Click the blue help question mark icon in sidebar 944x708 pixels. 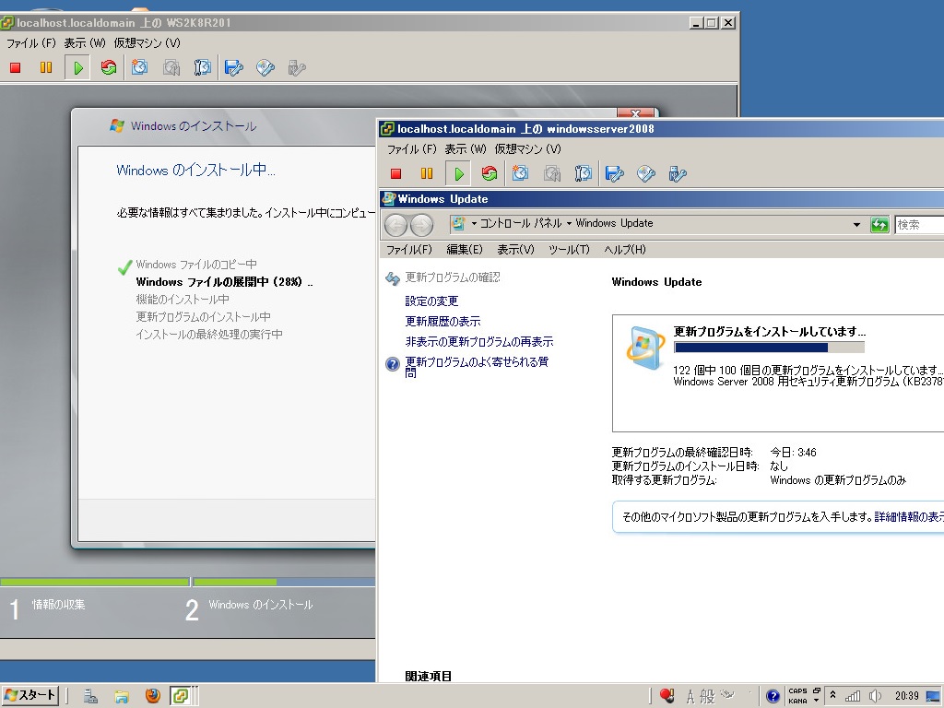click(393, 364)
